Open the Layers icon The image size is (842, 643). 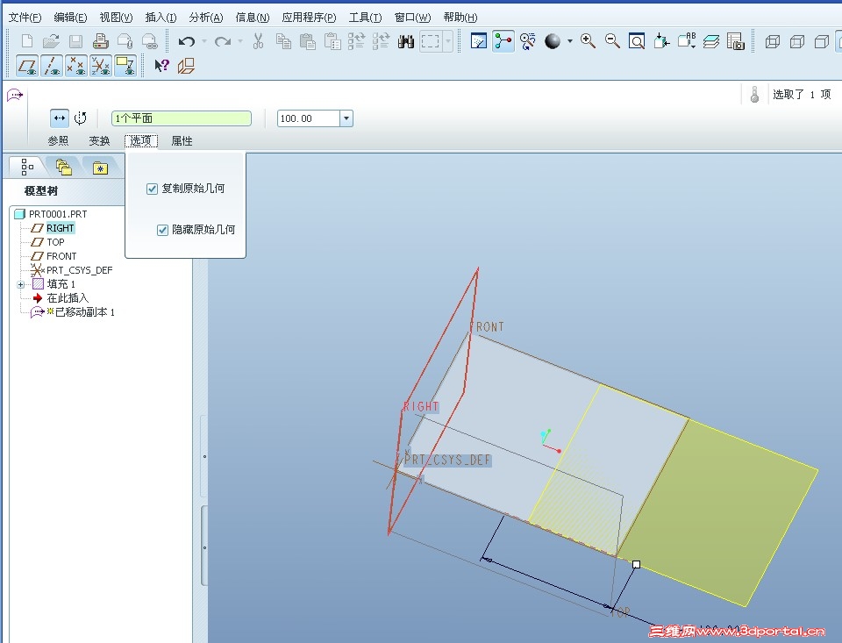[x=711, y=41]
